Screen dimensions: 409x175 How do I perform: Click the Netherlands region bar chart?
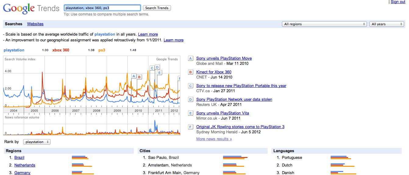[x=82, y=165]
